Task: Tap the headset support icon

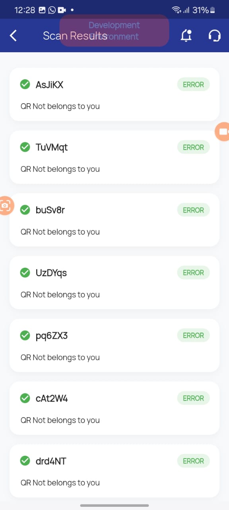Action: click(x=215, y=35)
